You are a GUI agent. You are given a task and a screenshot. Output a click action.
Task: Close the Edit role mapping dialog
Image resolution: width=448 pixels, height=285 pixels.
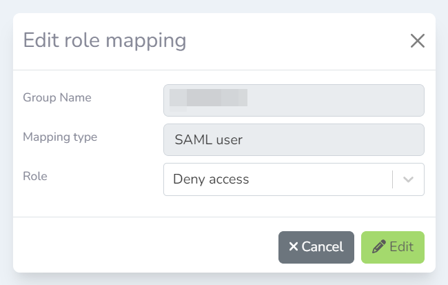(417, 41)
